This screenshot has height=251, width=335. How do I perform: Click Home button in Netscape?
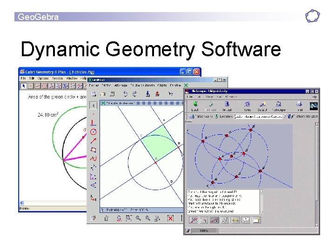coord(248,106)
